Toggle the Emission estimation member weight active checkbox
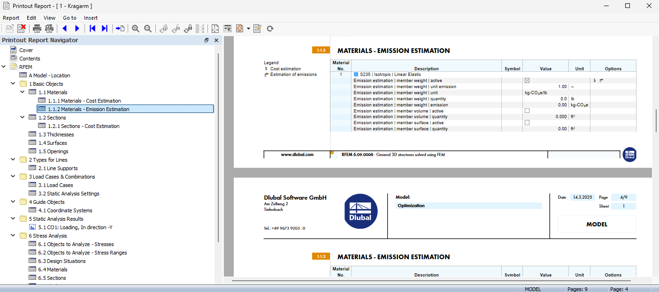 (527, 80)
